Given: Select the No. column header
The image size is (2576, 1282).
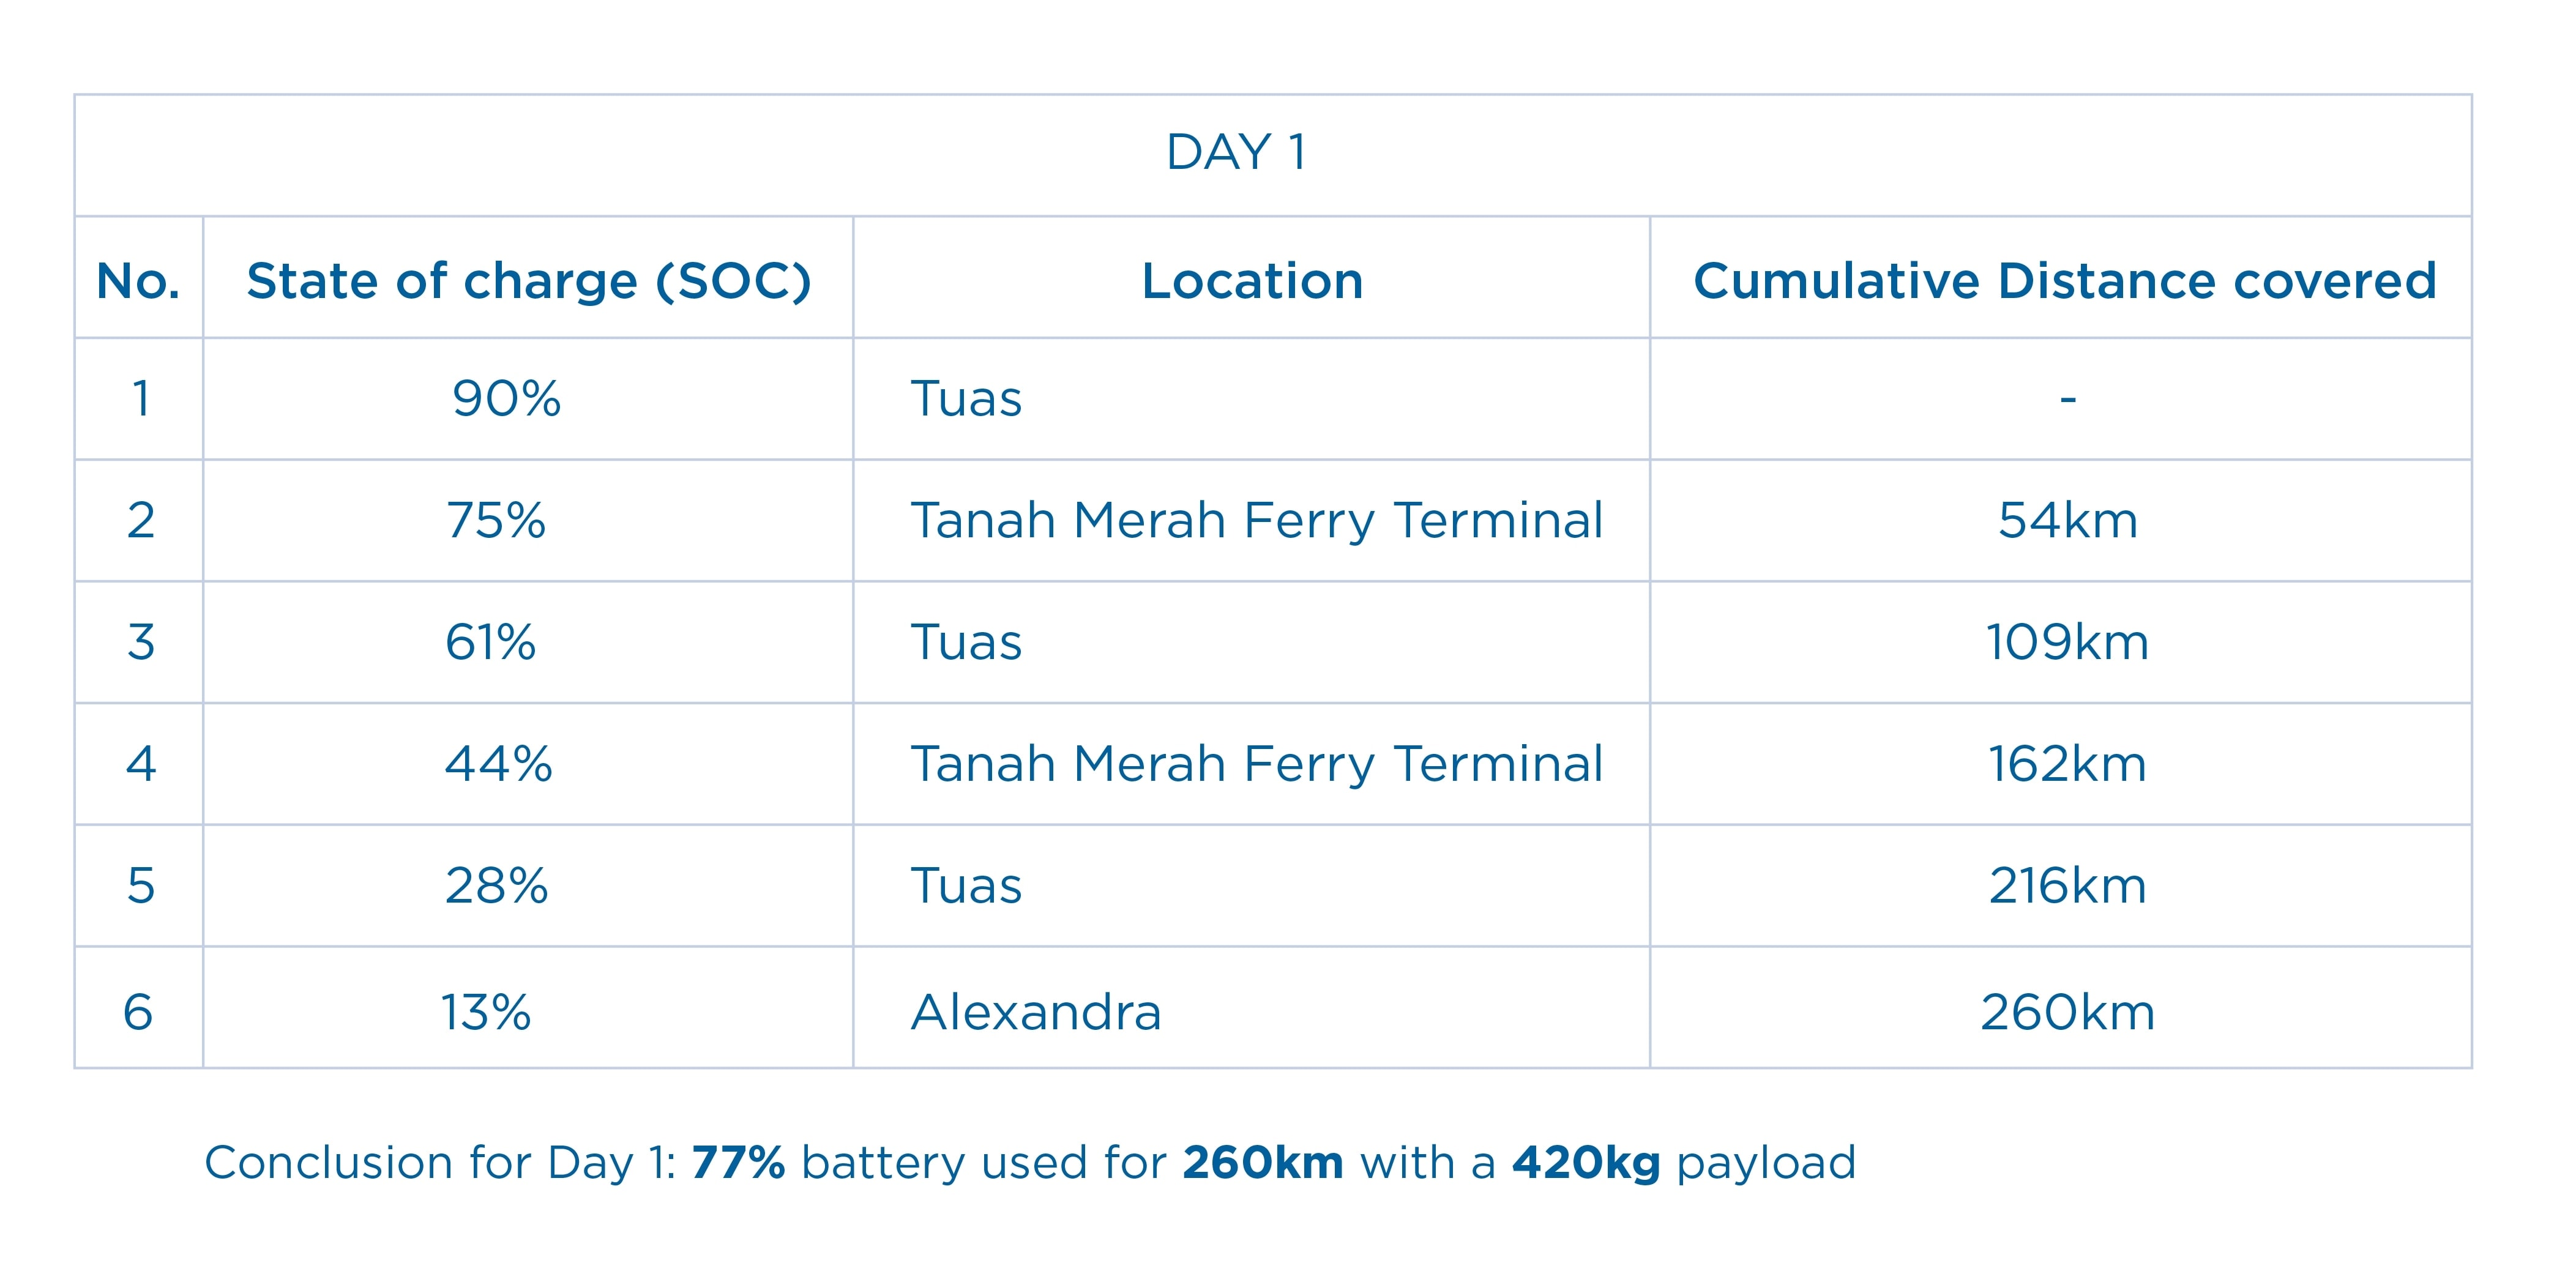Looking at the screenshot, I should [x=138, y=281].
